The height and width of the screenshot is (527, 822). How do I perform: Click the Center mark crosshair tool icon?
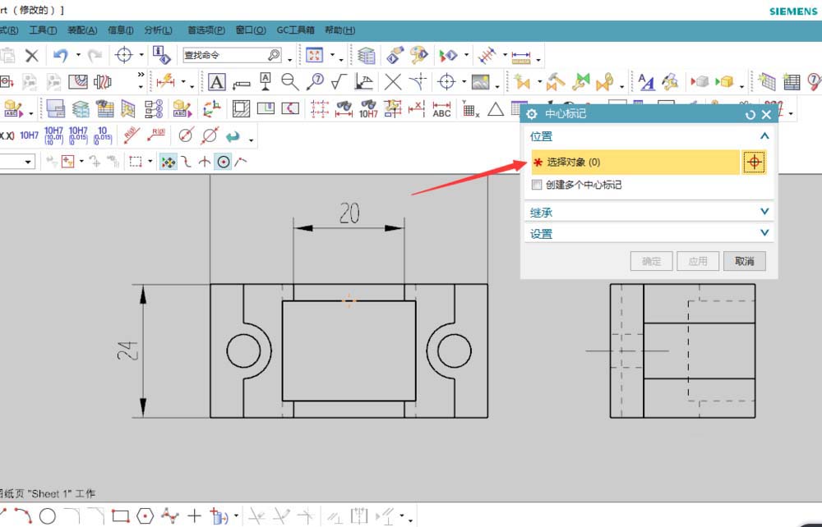pos(446,81)
